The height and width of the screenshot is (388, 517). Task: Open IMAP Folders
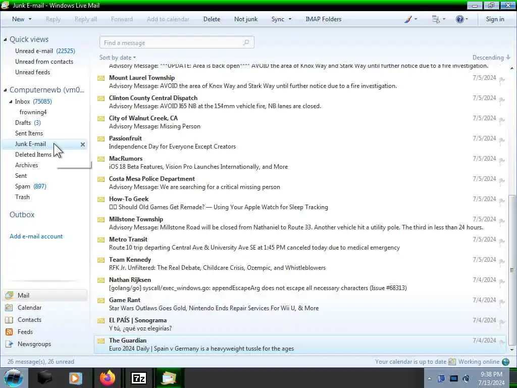(323, 19)
